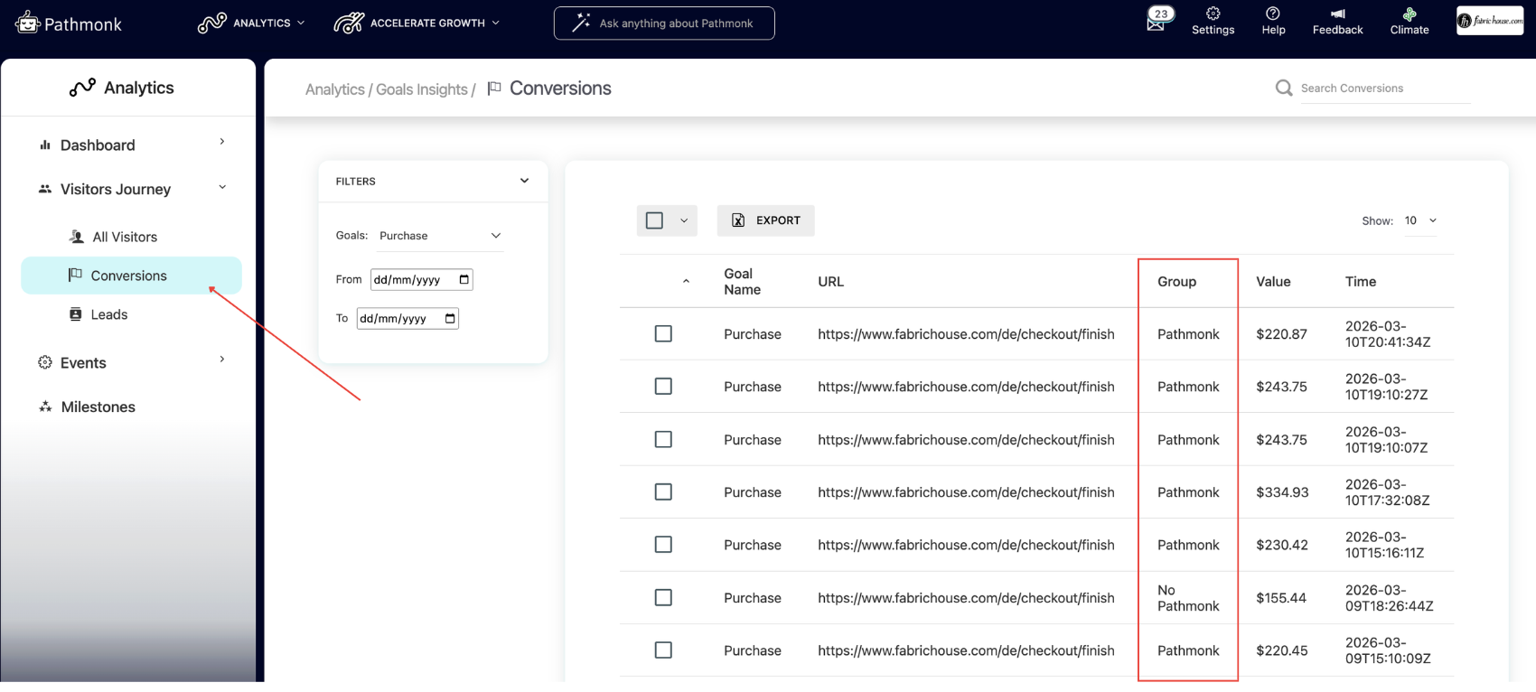Click the Group column header
The height and width of the screenshot is (692, 1536).
[x=1176, y=282]
